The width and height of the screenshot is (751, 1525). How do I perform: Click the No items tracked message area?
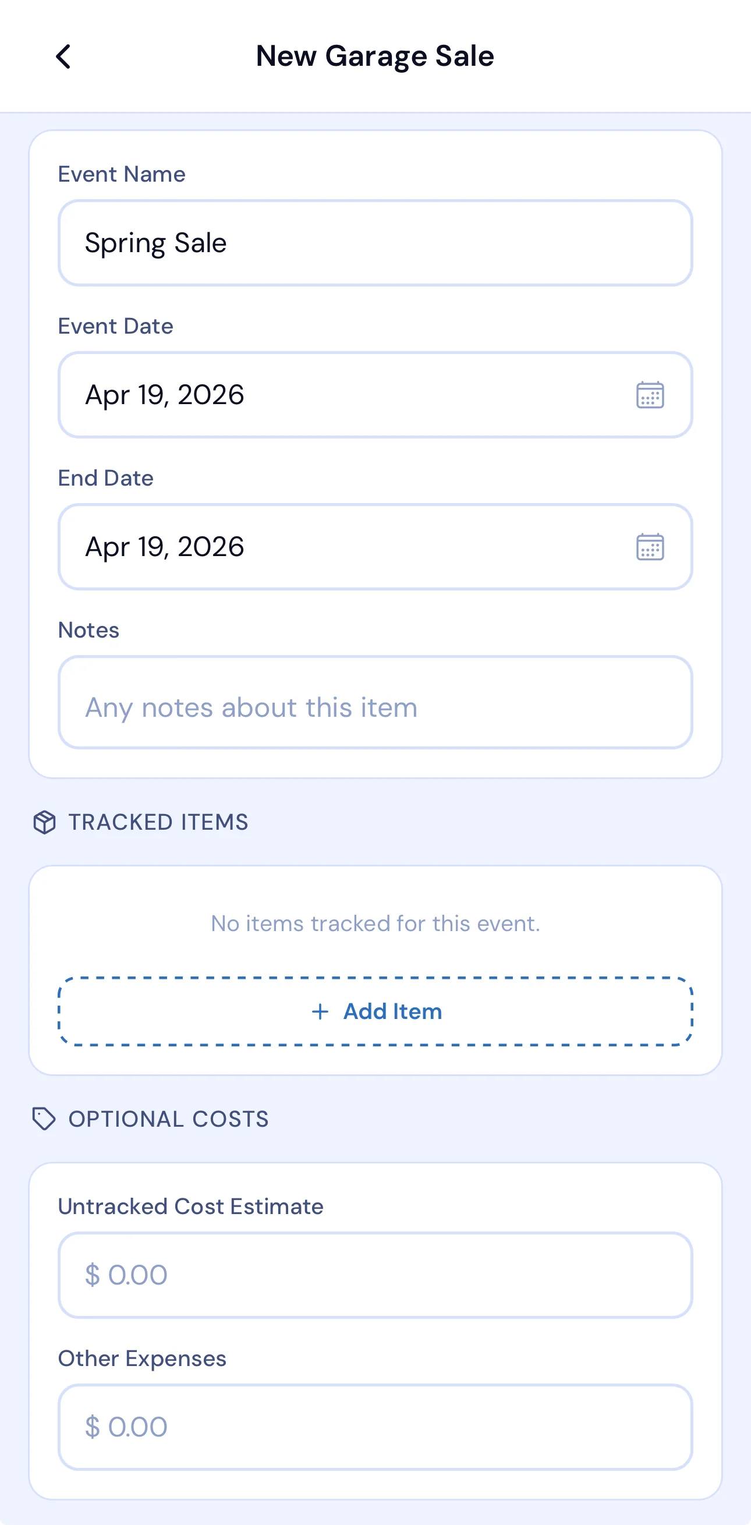pyautogui.click(x=375, y=923)
